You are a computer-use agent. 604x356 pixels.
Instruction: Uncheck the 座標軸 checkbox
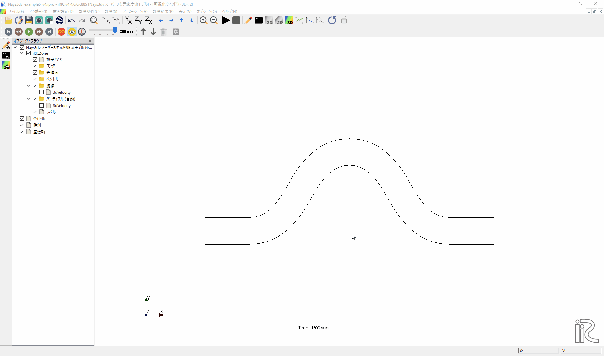pos(22,132)
